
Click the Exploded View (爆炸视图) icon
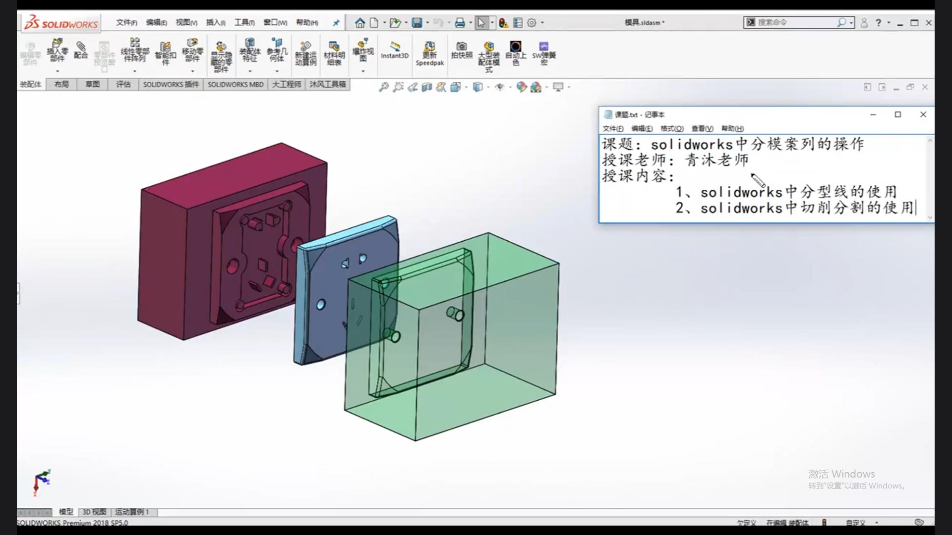coord(363,50)
